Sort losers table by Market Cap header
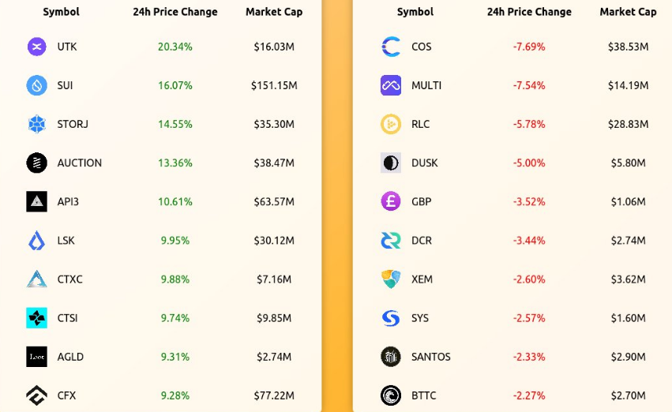The width and height of the screenshot is (672, 412). pos(628,12)
